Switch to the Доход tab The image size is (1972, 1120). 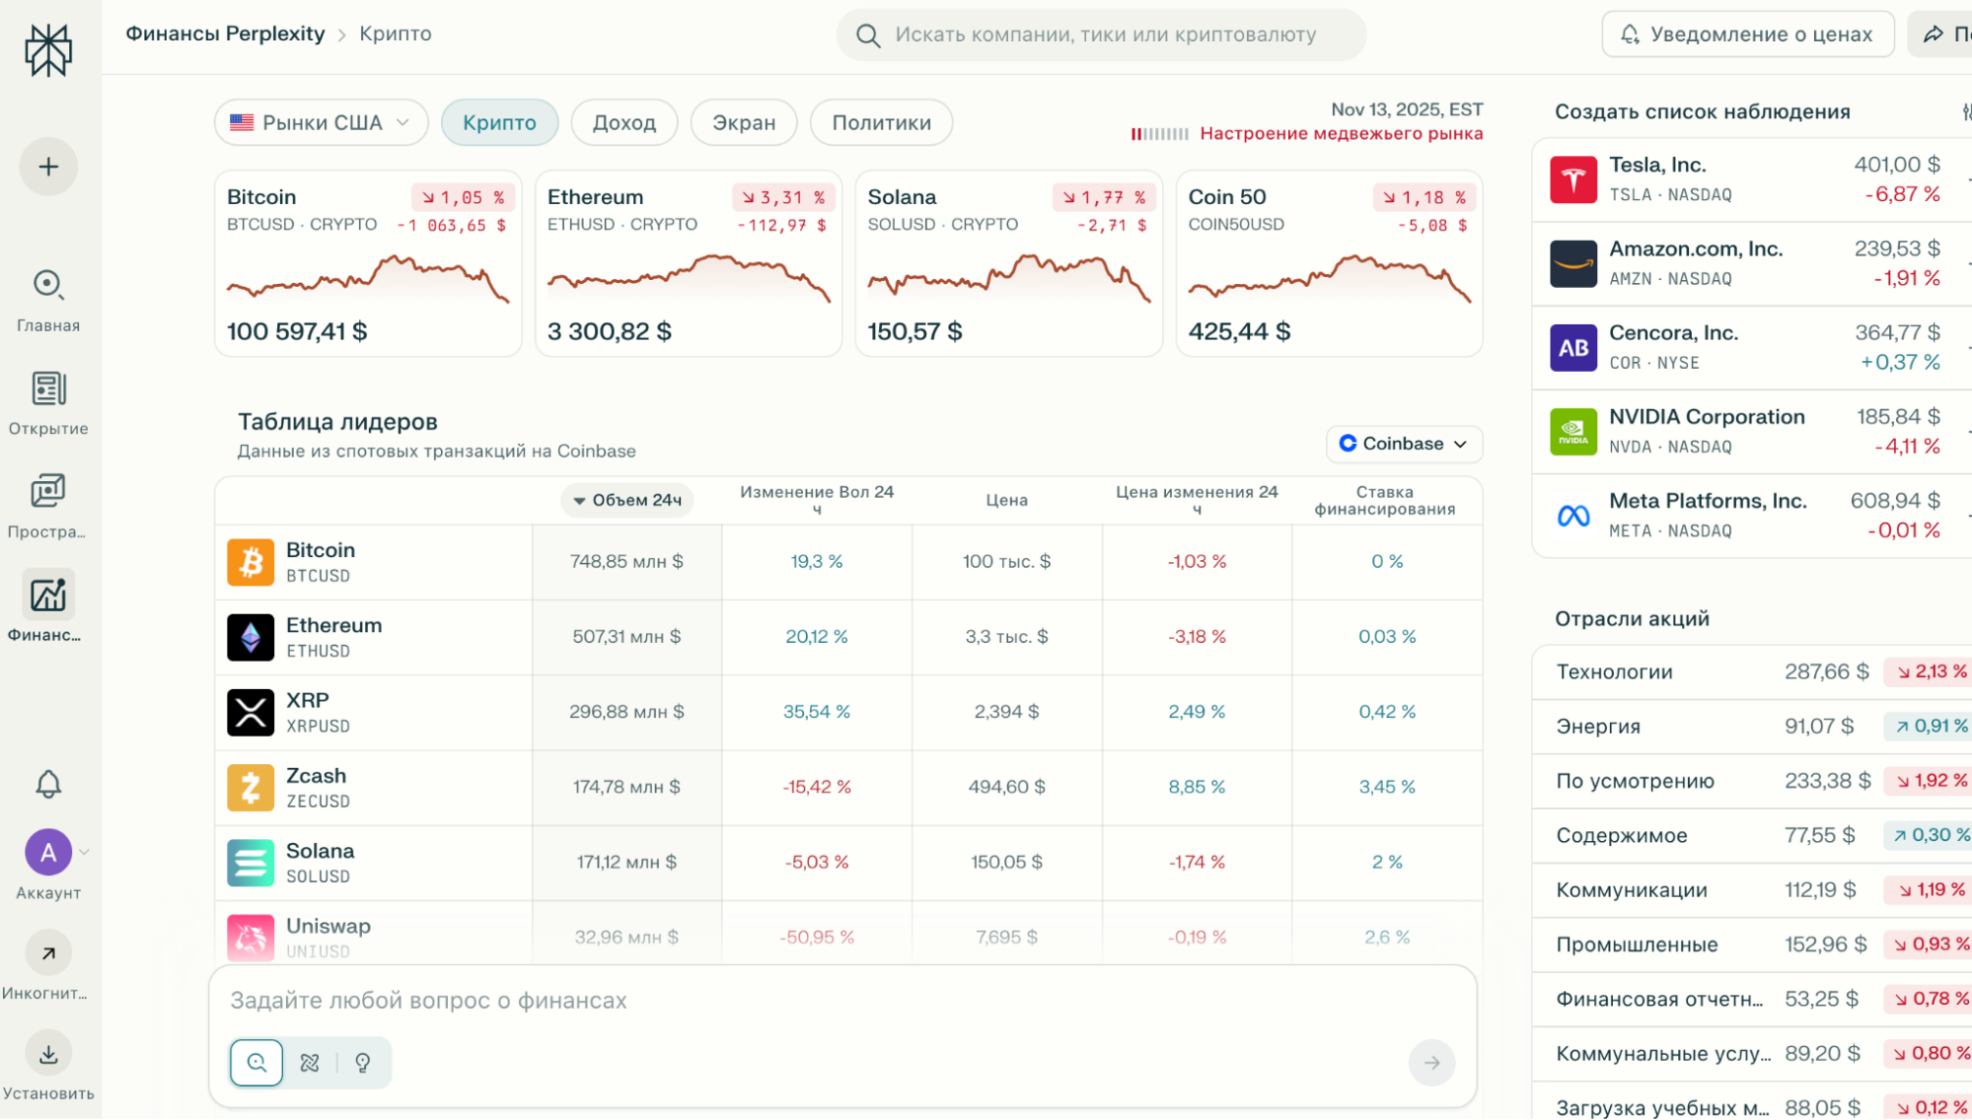[x=623, y=122]
